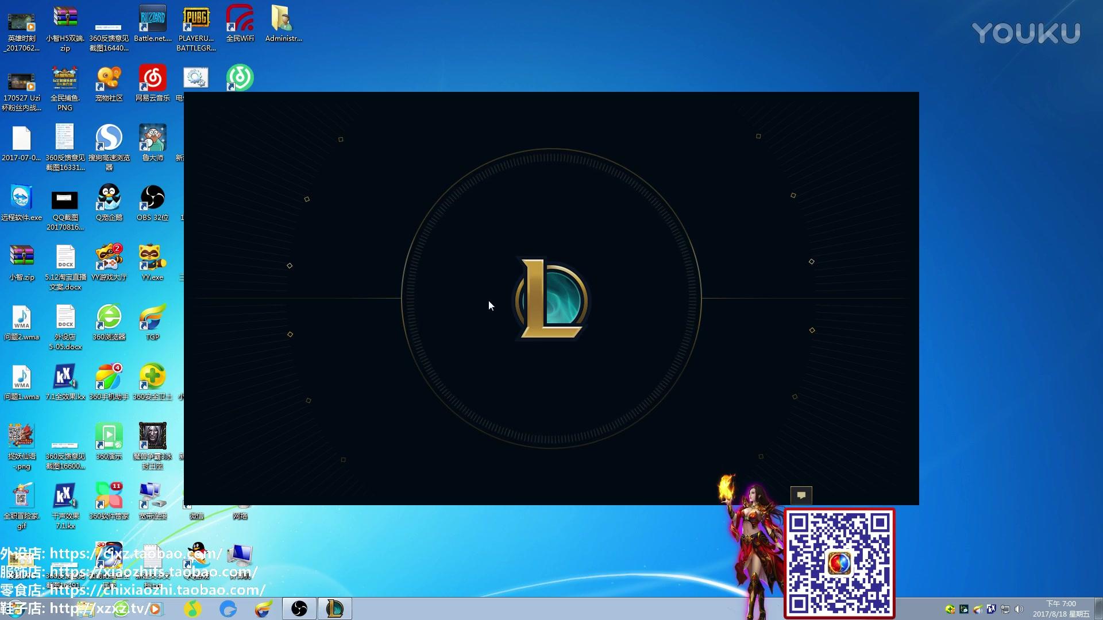Open the 全民WiFi shortcut
This screenshot has width=1103, height=620.
pyautogui.click(x=240, y=24)
